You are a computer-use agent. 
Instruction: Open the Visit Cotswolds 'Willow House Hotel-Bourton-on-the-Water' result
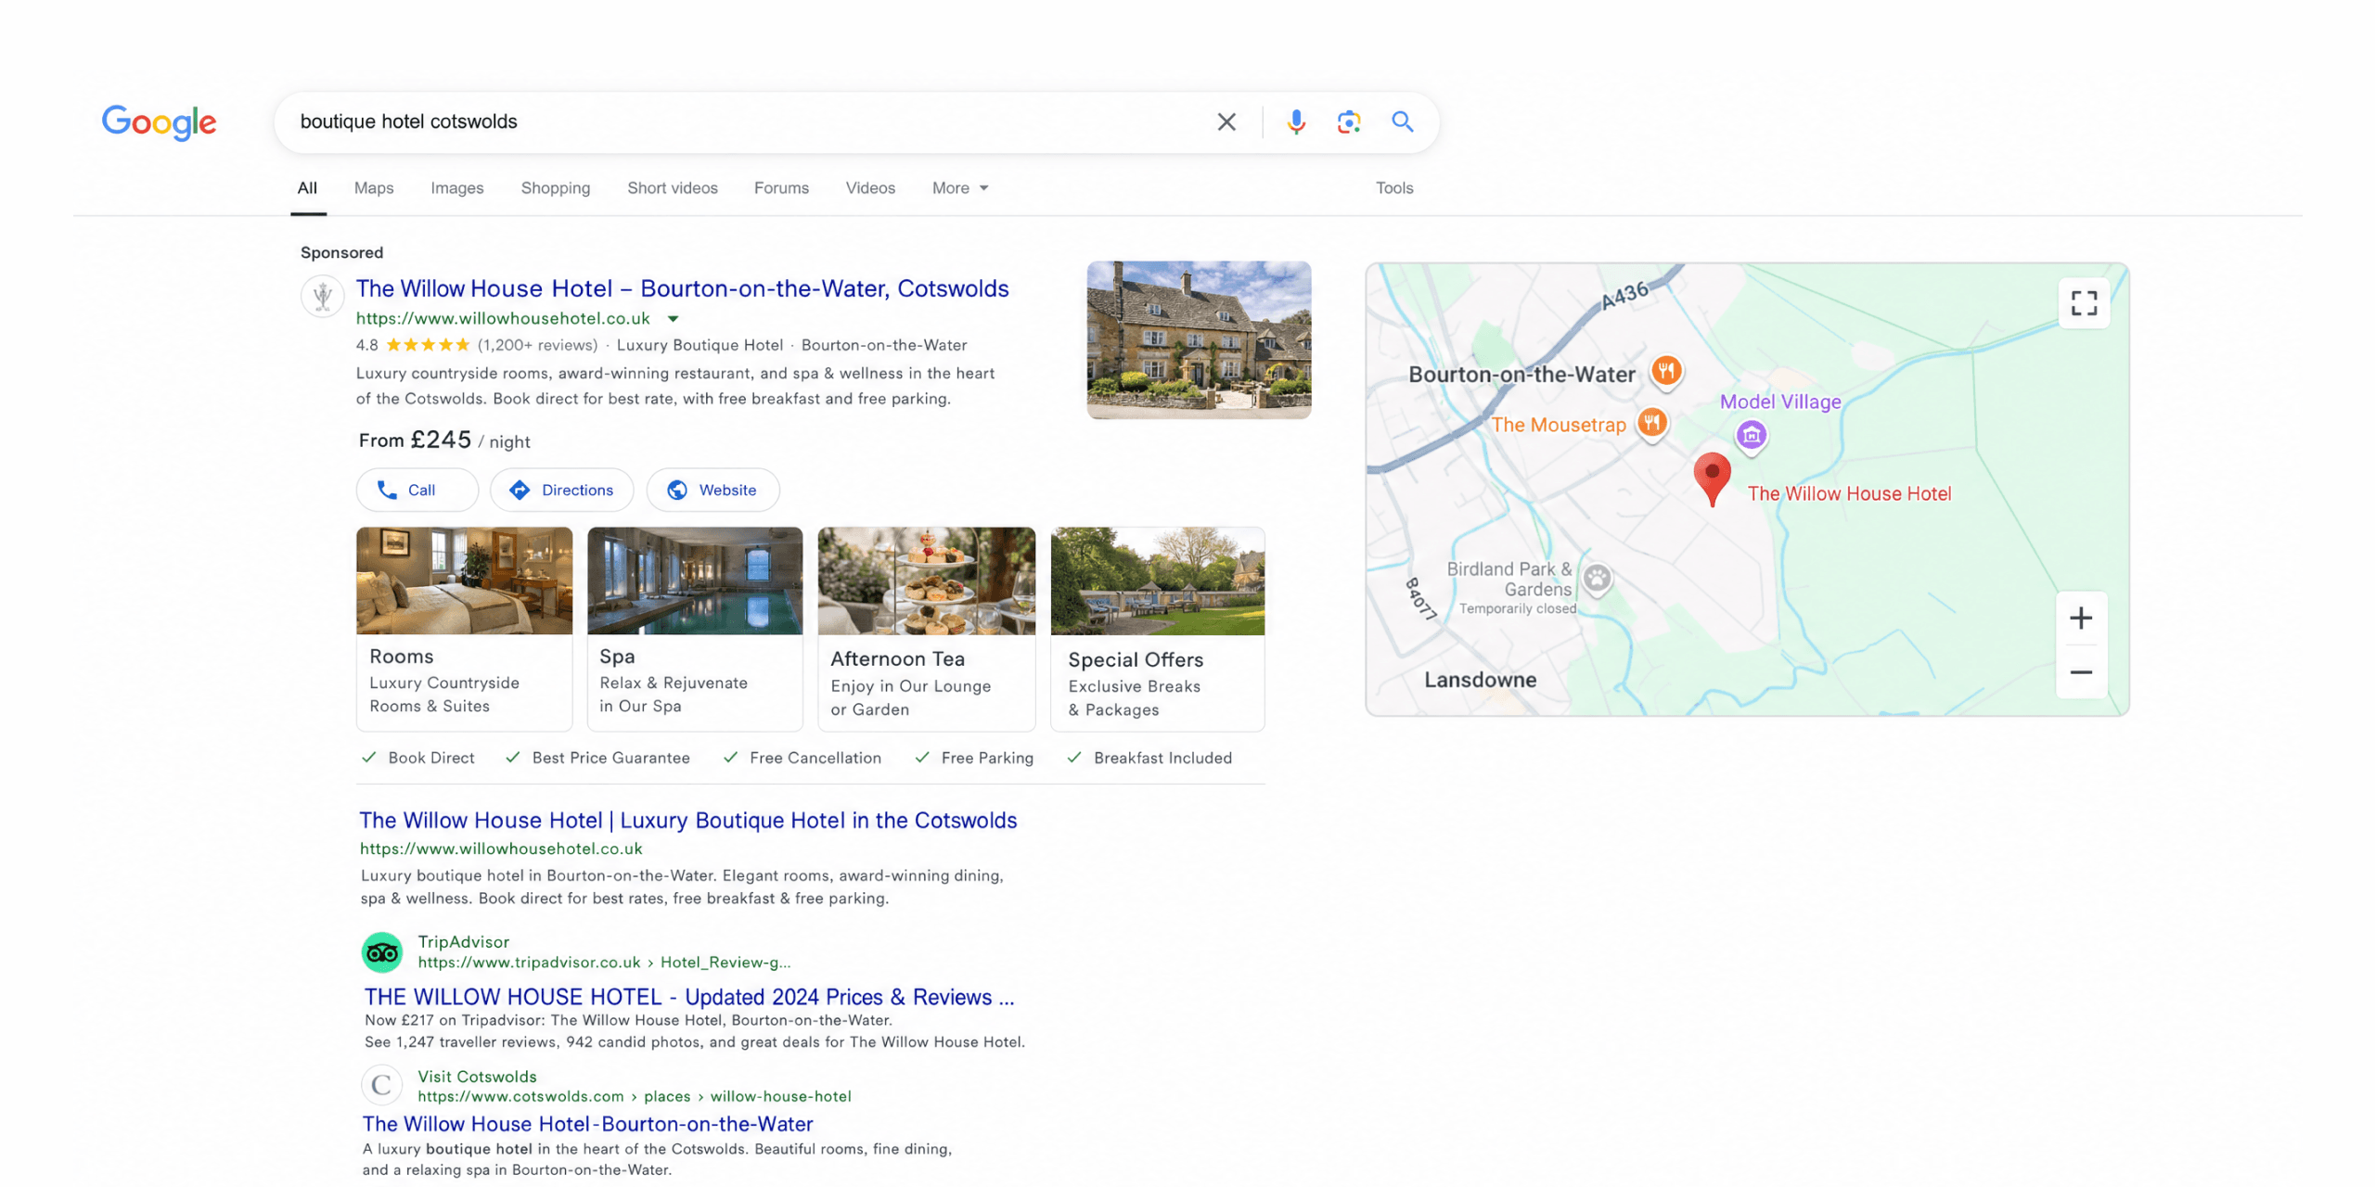pyautogui.click(x=587, y=1124)
